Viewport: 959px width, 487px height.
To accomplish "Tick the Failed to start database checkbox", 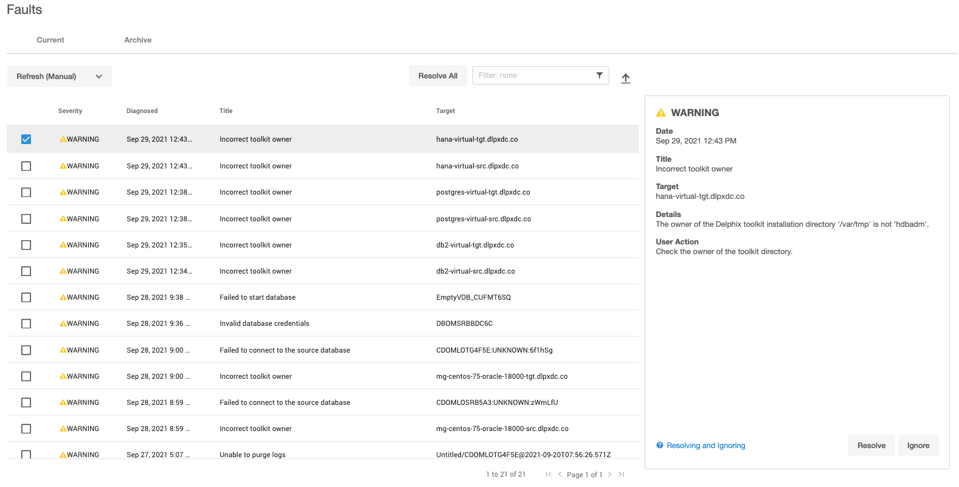I will pos(26,297).
